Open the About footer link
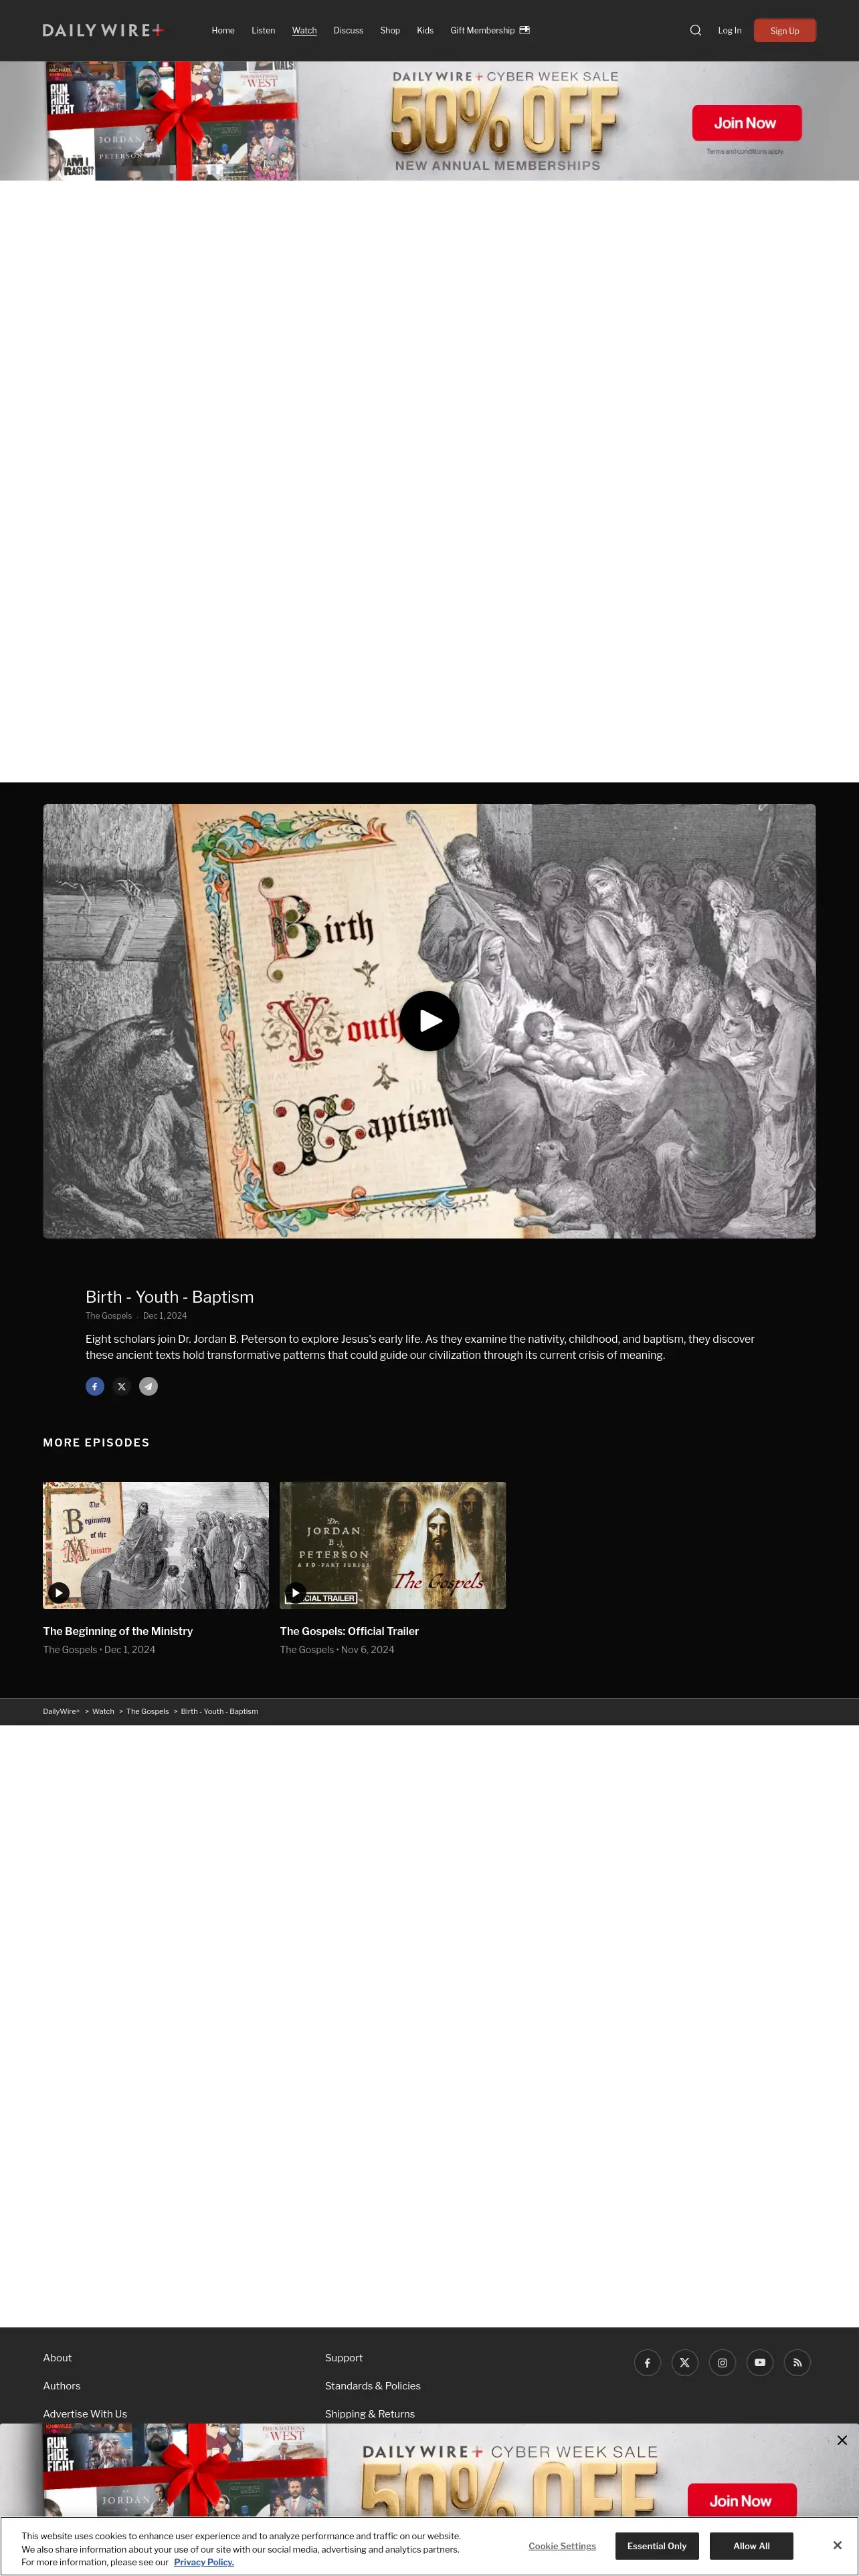Image resolution: width=859 pixels, height=2576 pixels. pos(57,2358)
